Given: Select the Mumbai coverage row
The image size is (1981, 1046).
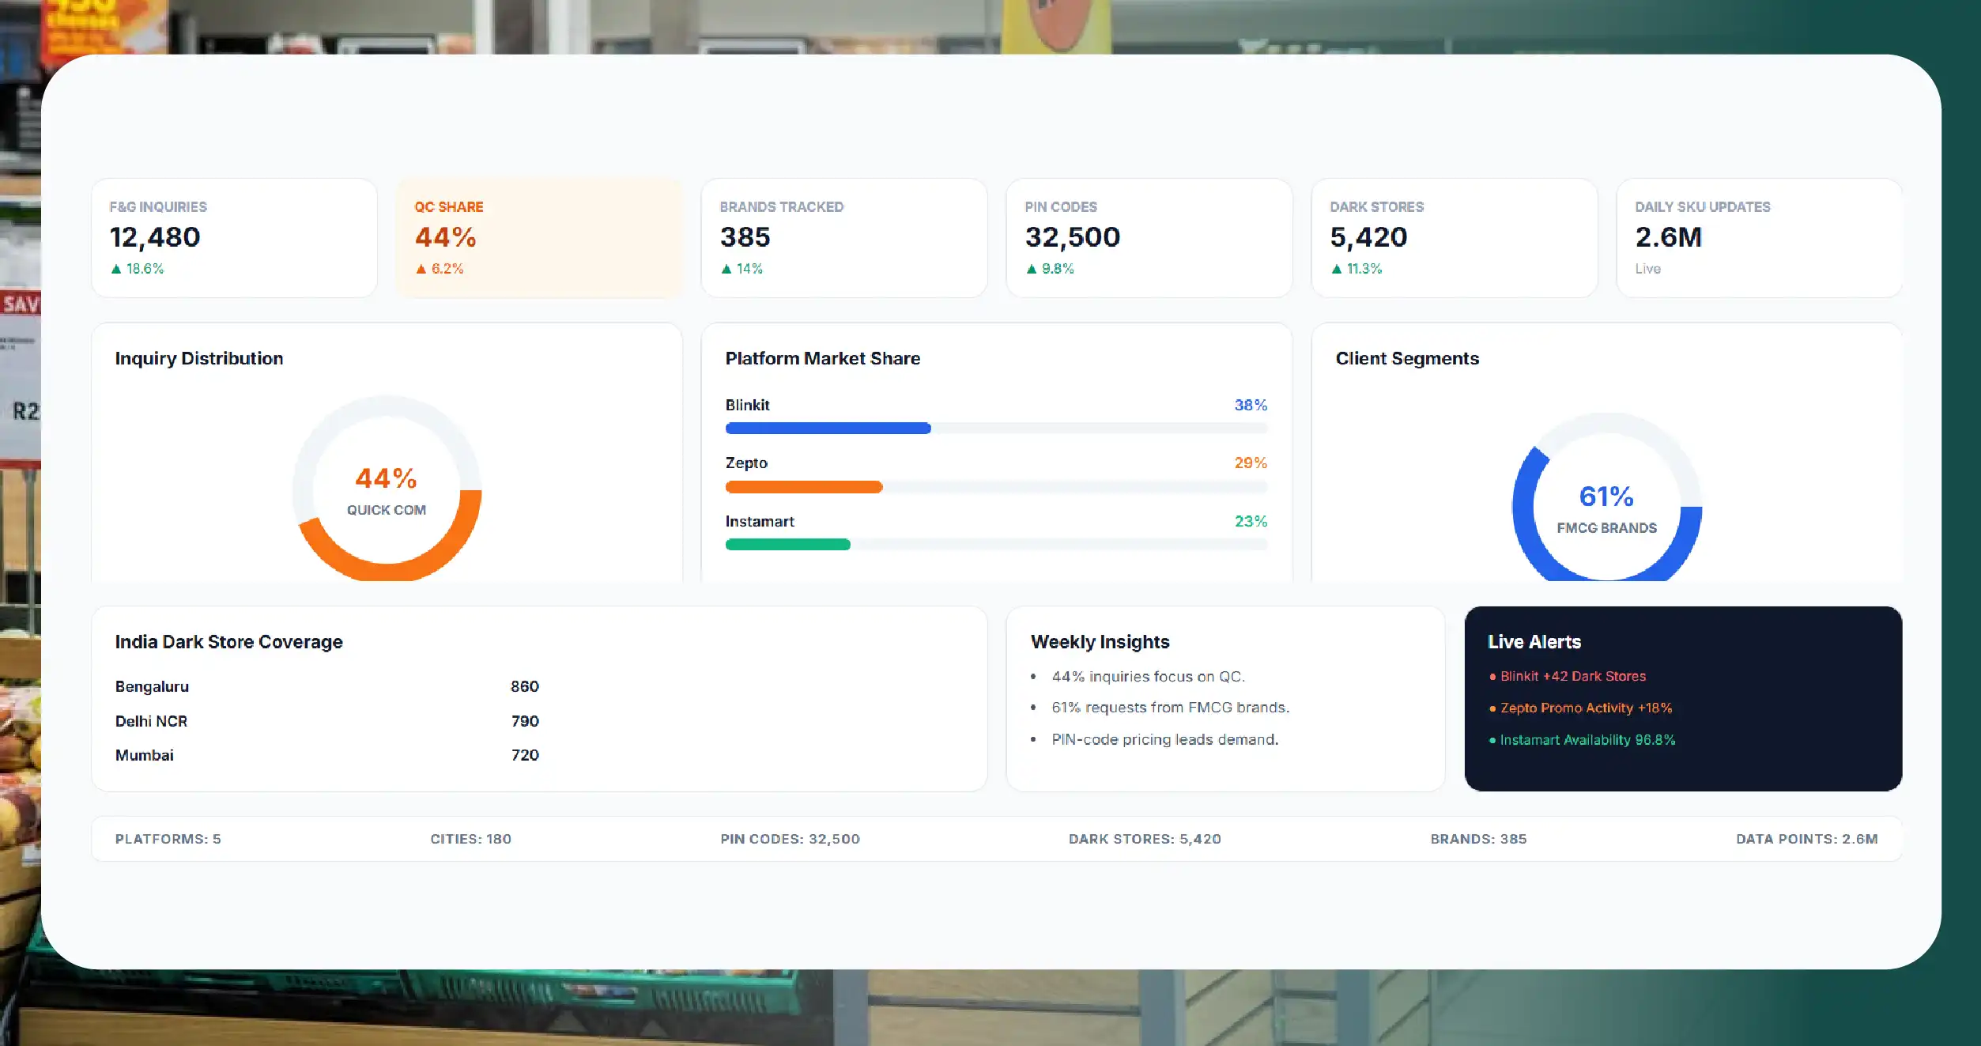Looking at the screenshot, I should (327, 755).
